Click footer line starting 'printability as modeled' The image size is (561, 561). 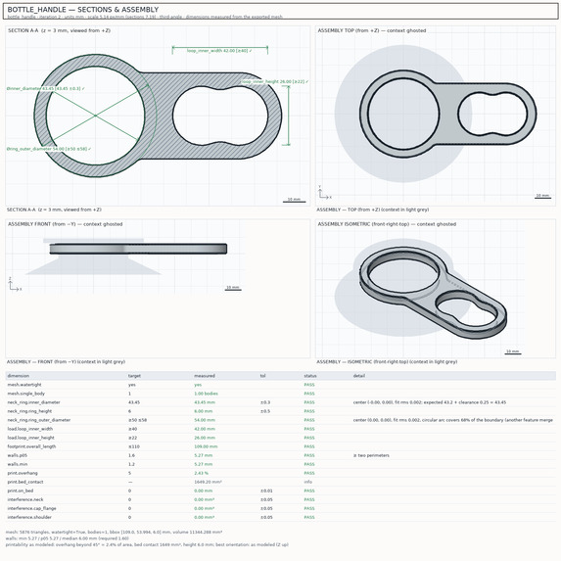147,545
